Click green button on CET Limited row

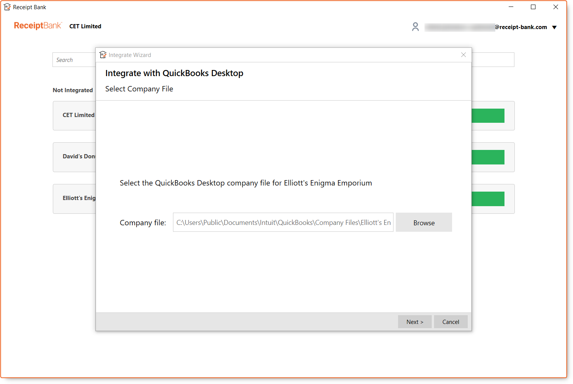click(488, 116)
